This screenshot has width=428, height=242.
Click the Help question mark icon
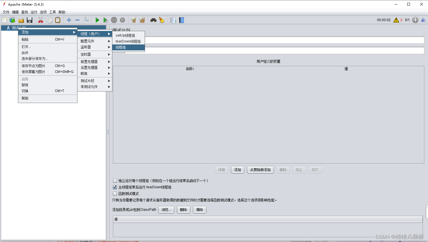click(182, 20)
